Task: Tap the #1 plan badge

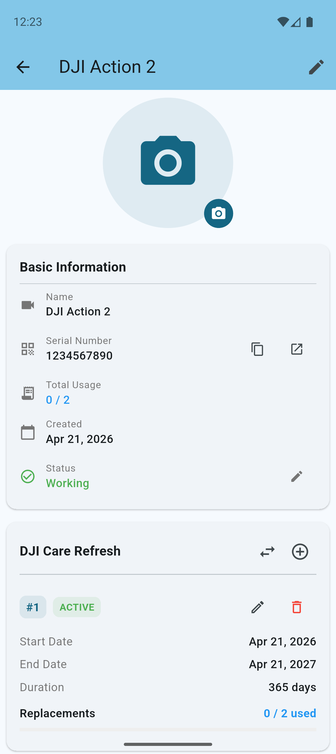Action: pyautogui.click(x=33, y=607)
